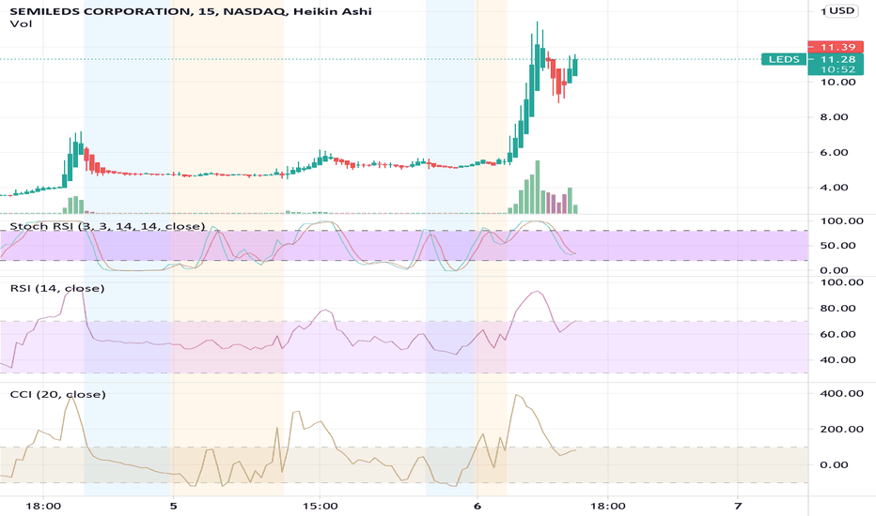Click the RSI (14, close) label
Image resolution: width=876 pixels, height=516 pixels.
click(x=57, y=288)
